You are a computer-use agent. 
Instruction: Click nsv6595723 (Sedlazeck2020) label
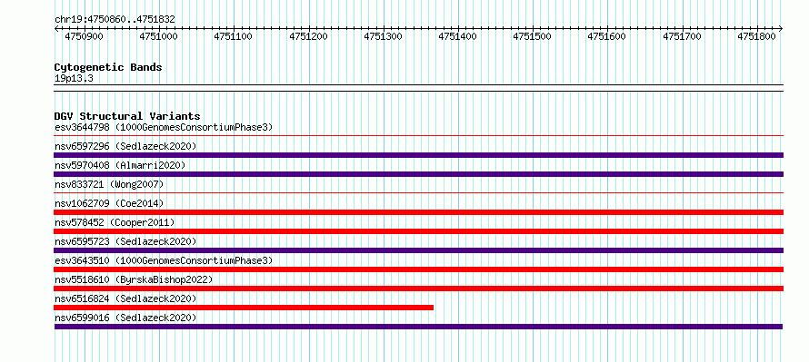pos(125,241)
